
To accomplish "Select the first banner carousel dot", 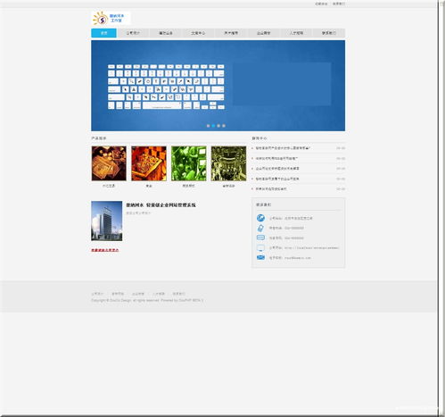I will click(208, 126).
